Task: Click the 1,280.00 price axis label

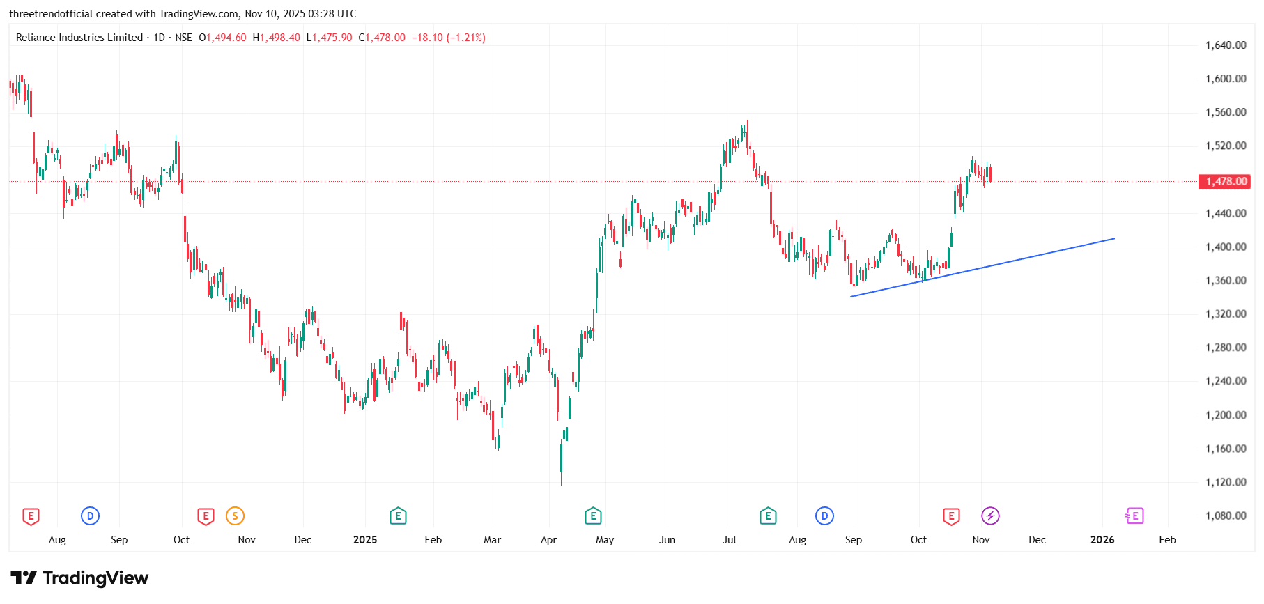Action: coord(1226,347)
